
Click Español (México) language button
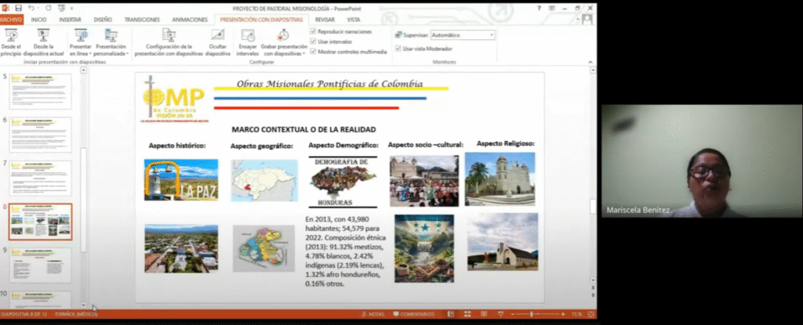(x=77, y=314)
